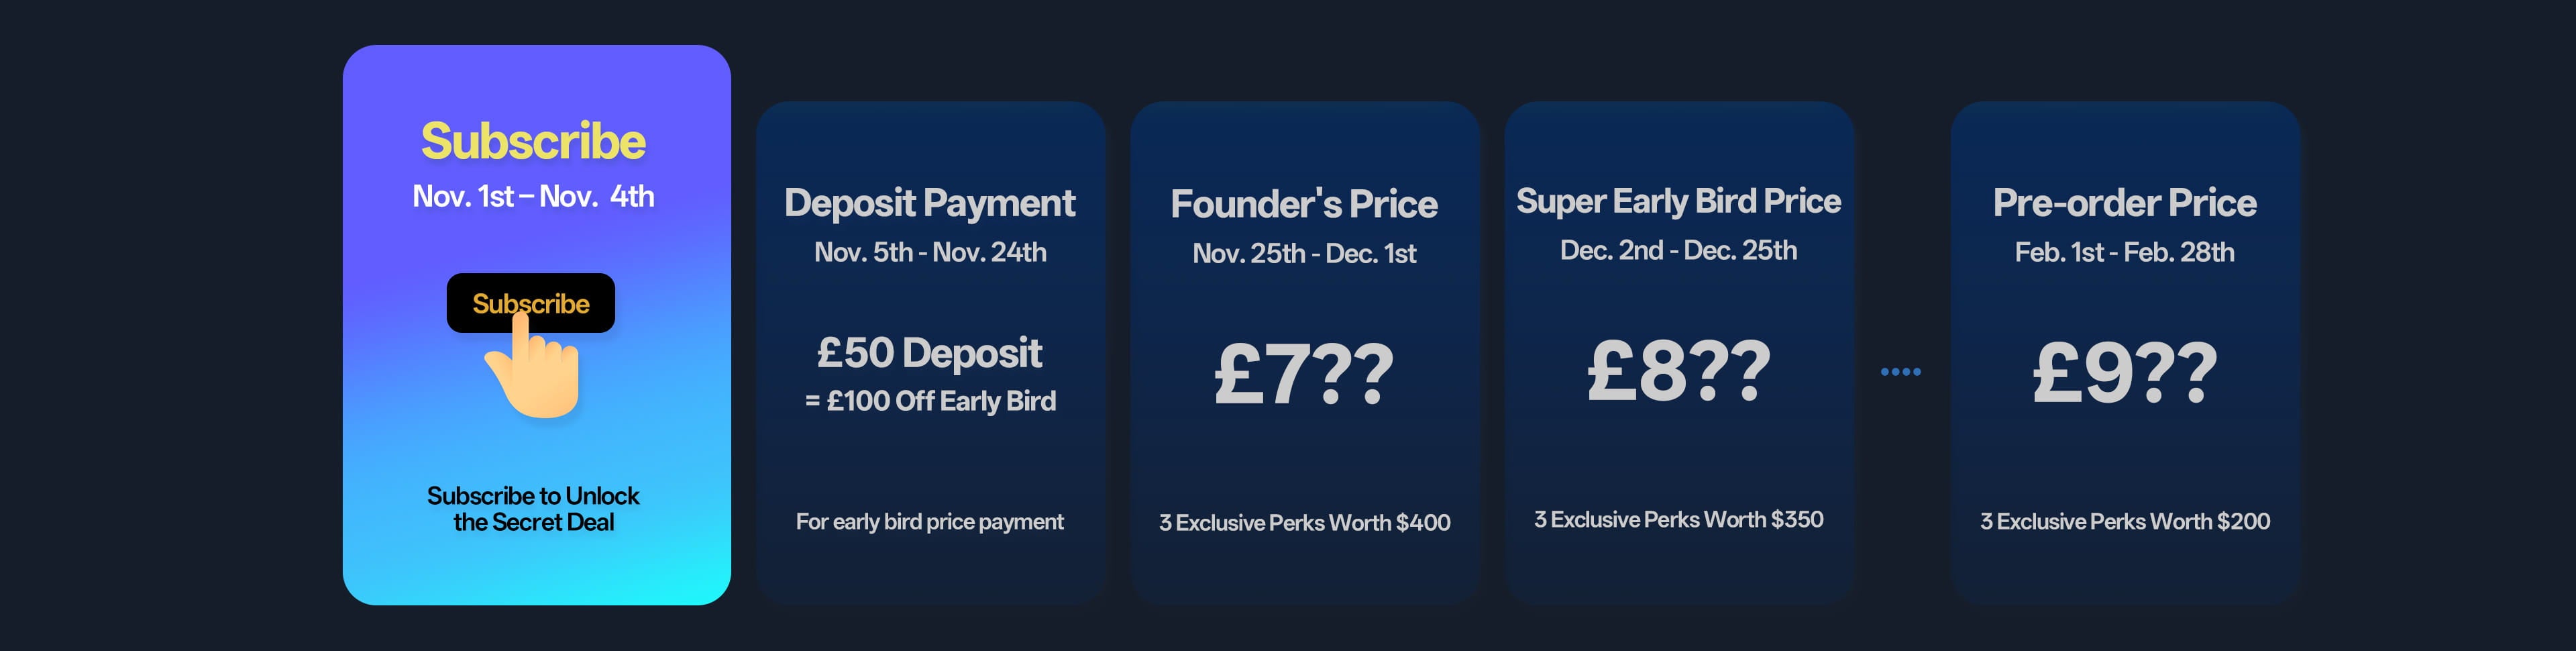Click the £8?? super early bird price
2576x651 pixels.
[x=1678, y=371]
